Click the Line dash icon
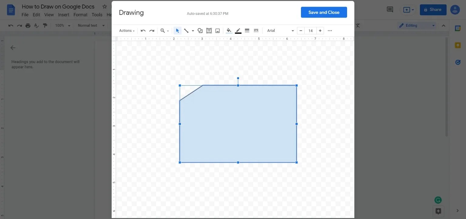The width and height of the screenshot is (466, 219). point(256,30)
